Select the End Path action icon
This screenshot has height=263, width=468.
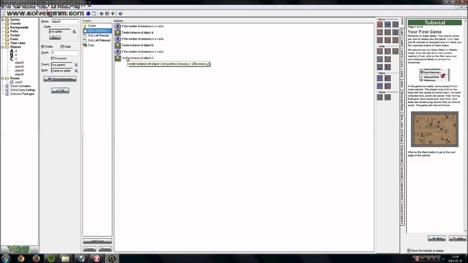pyautogui.click(x=388, y=78)
